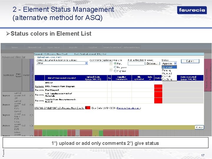212x159 pixels.
Task: Click the faurecia logo
Action: [x=192, y=10]
